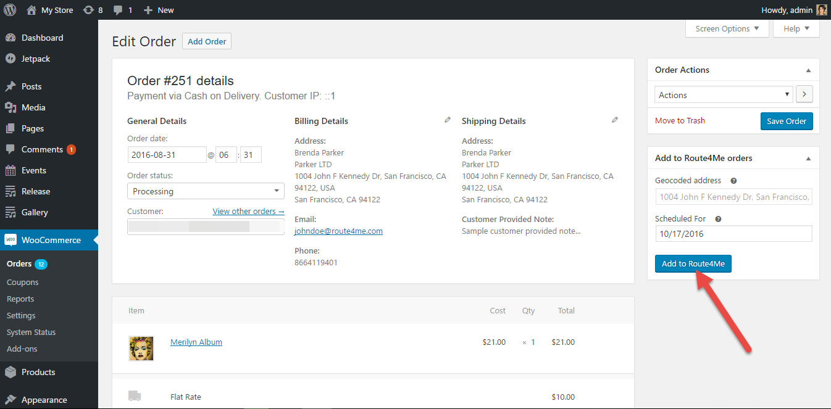
Task: Click the Scheduled For date field
Action: tap(733, 234)
